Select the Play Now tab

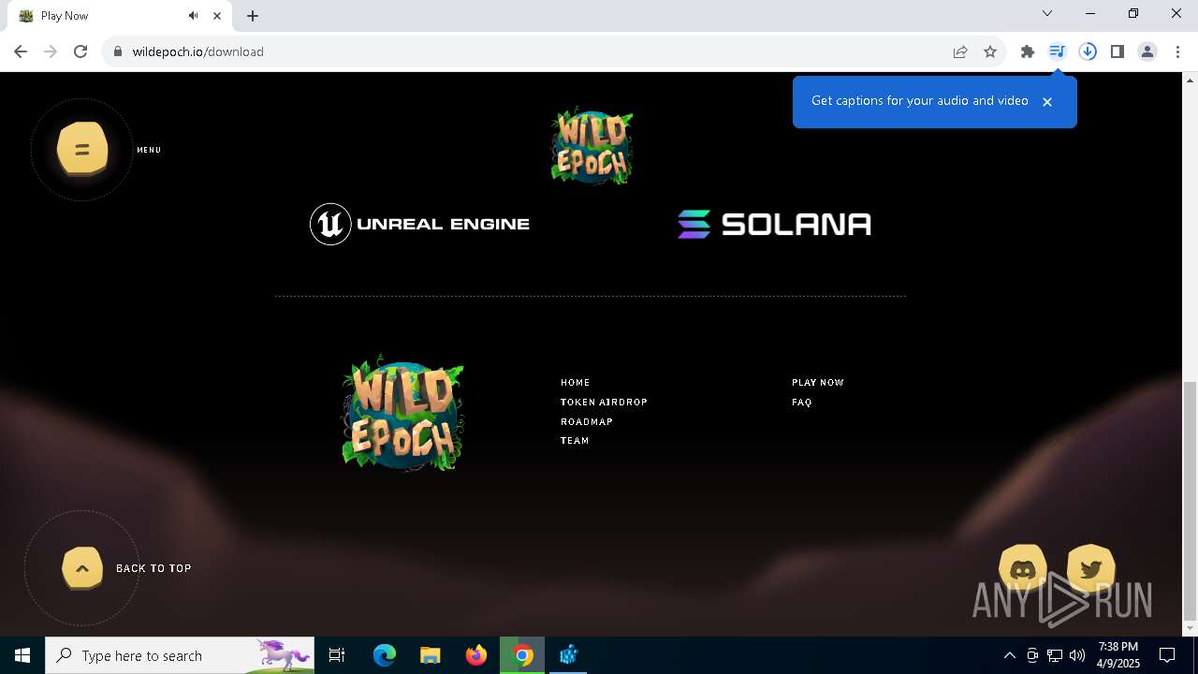(x=119, y=16)
